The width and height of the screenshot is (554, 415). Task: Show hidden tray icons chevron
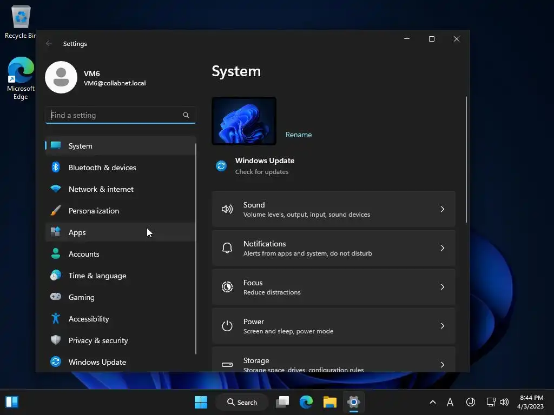pos(432,402)
